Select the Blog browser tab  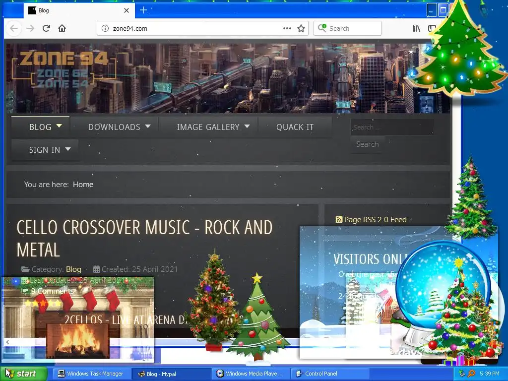point(79,10)
